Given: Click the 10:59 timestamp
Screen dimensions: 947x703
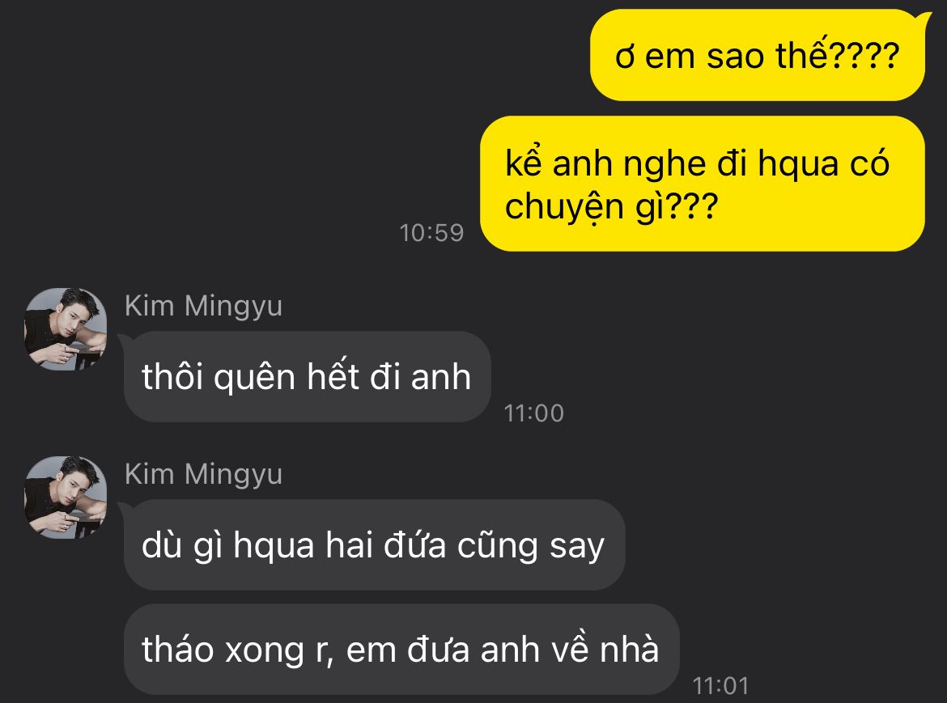Looking at the screenshot, I should [x=432, y=233].
